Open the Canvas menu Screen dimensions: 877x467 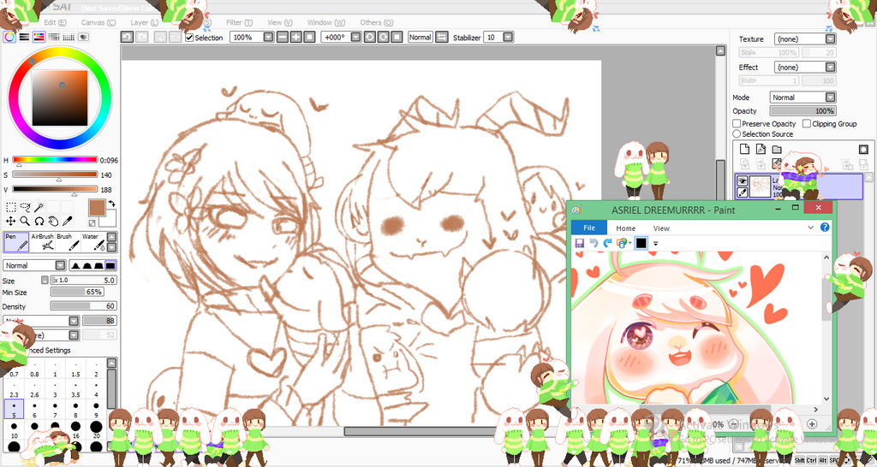[x=98, y=22]
